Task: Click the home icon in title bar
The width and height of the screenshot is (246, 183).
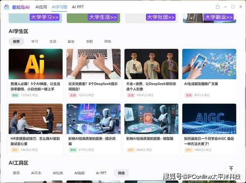Action: [x=218, y=7]
